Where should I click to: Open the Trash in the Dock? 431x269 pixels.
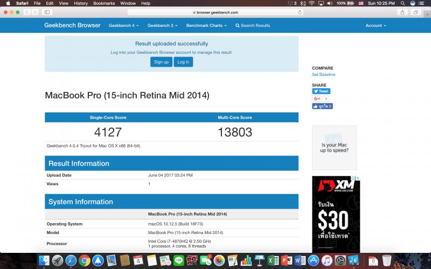(386, 260)
